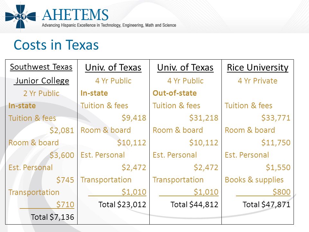Click the $9,418 in-state tuition amount
The image size is (309, 232).
[x=134, y=118]
